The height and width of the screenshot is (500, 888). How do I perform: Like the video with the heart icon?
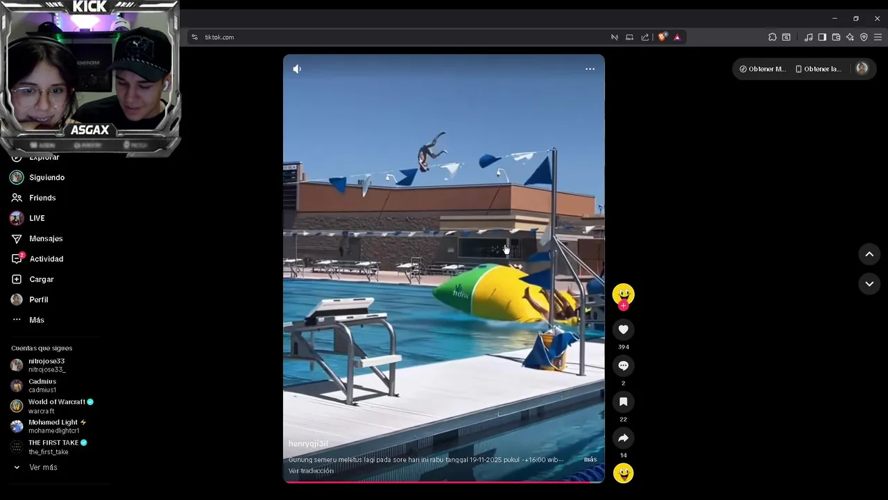pyautogui.click(x=623, y=329)
